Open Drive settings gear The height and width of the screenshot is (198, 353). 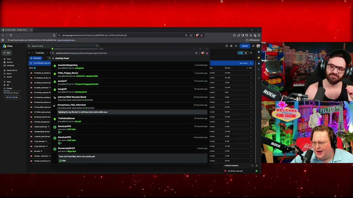[x=231, y=46]
